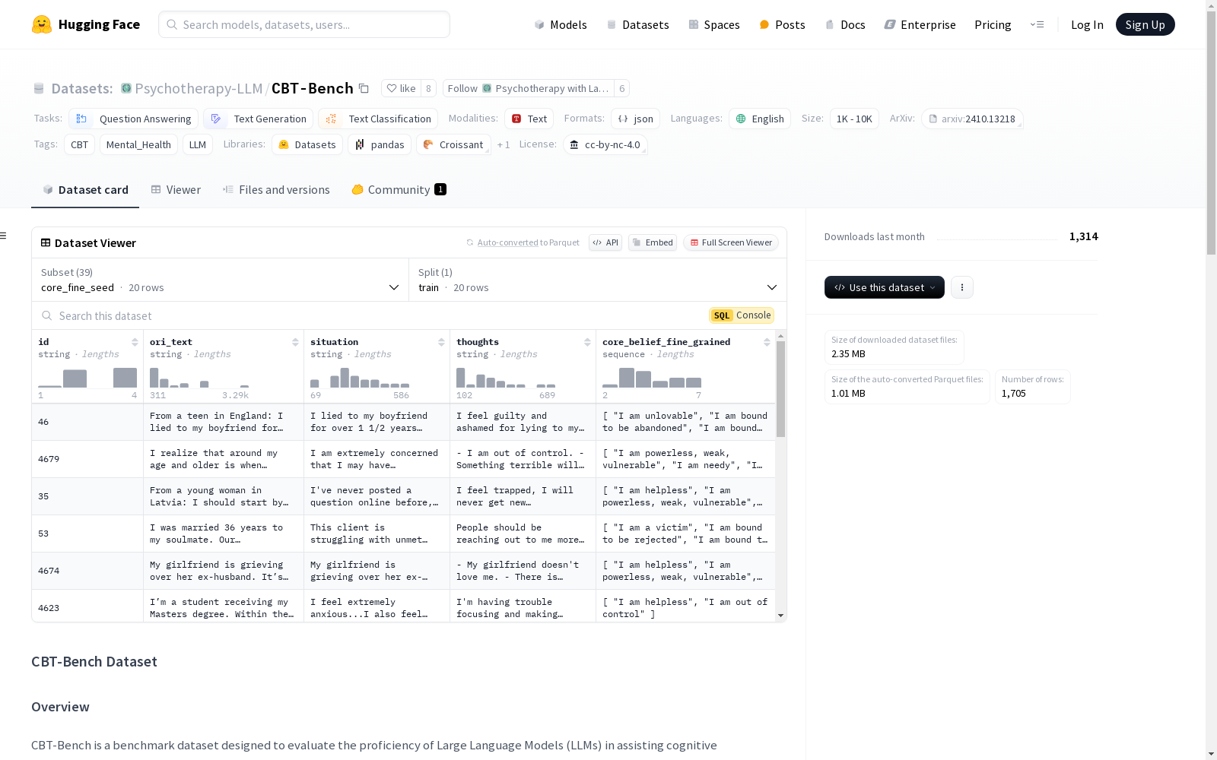Switch to the Dataset card tab
1217x760 pixels.
[x=85, y=190]
